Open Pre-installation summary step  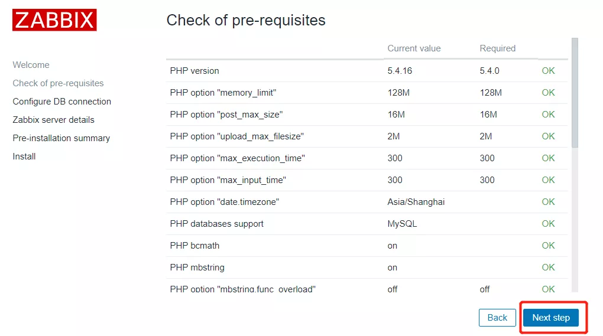pyautogui.click(x=61, y=138)
